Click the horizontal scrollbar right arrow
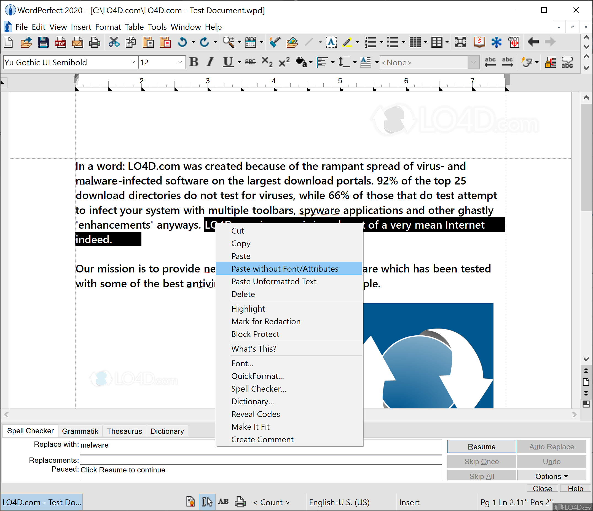Viewport: 593px width, 511px height. (574, 414)
